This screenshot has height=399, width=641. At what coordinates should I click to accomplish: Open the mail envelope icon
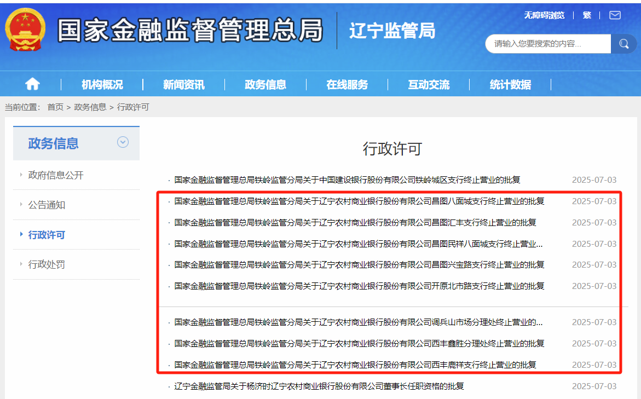pyautogui.click(x=615, y=15)
